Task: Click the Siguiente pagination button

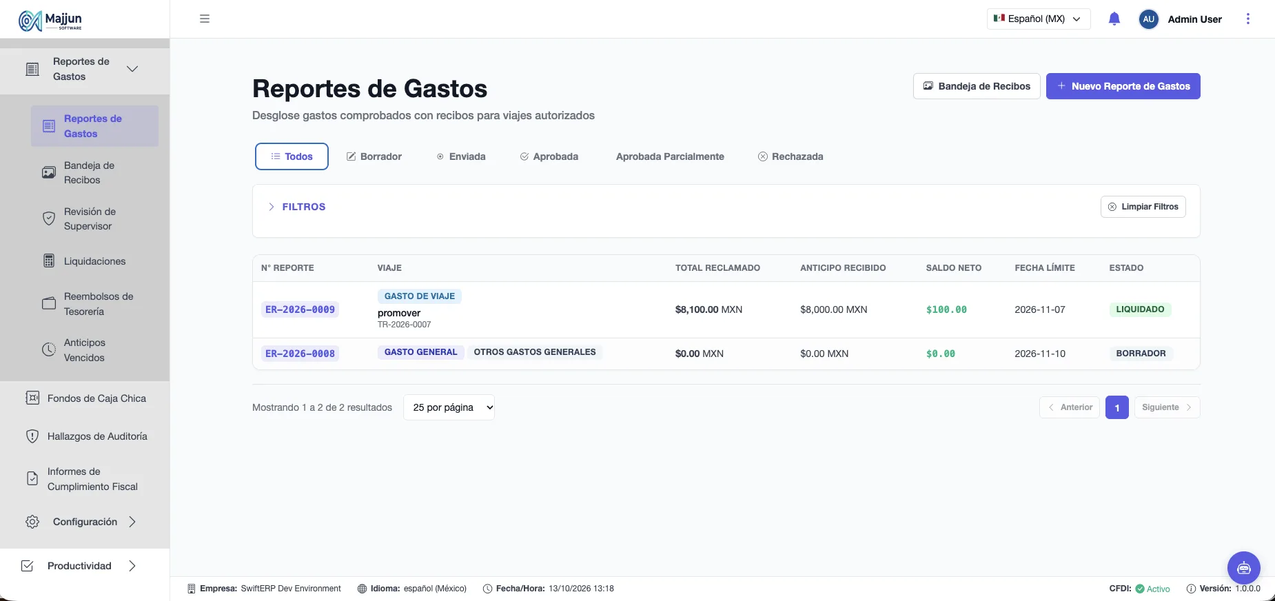Action: pos(1167,407)
